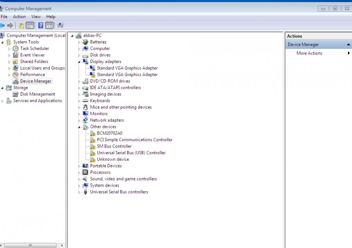Select PCI Simple Communications Controller
This screenshot has height=248, width=352.
tap(135, 140)
